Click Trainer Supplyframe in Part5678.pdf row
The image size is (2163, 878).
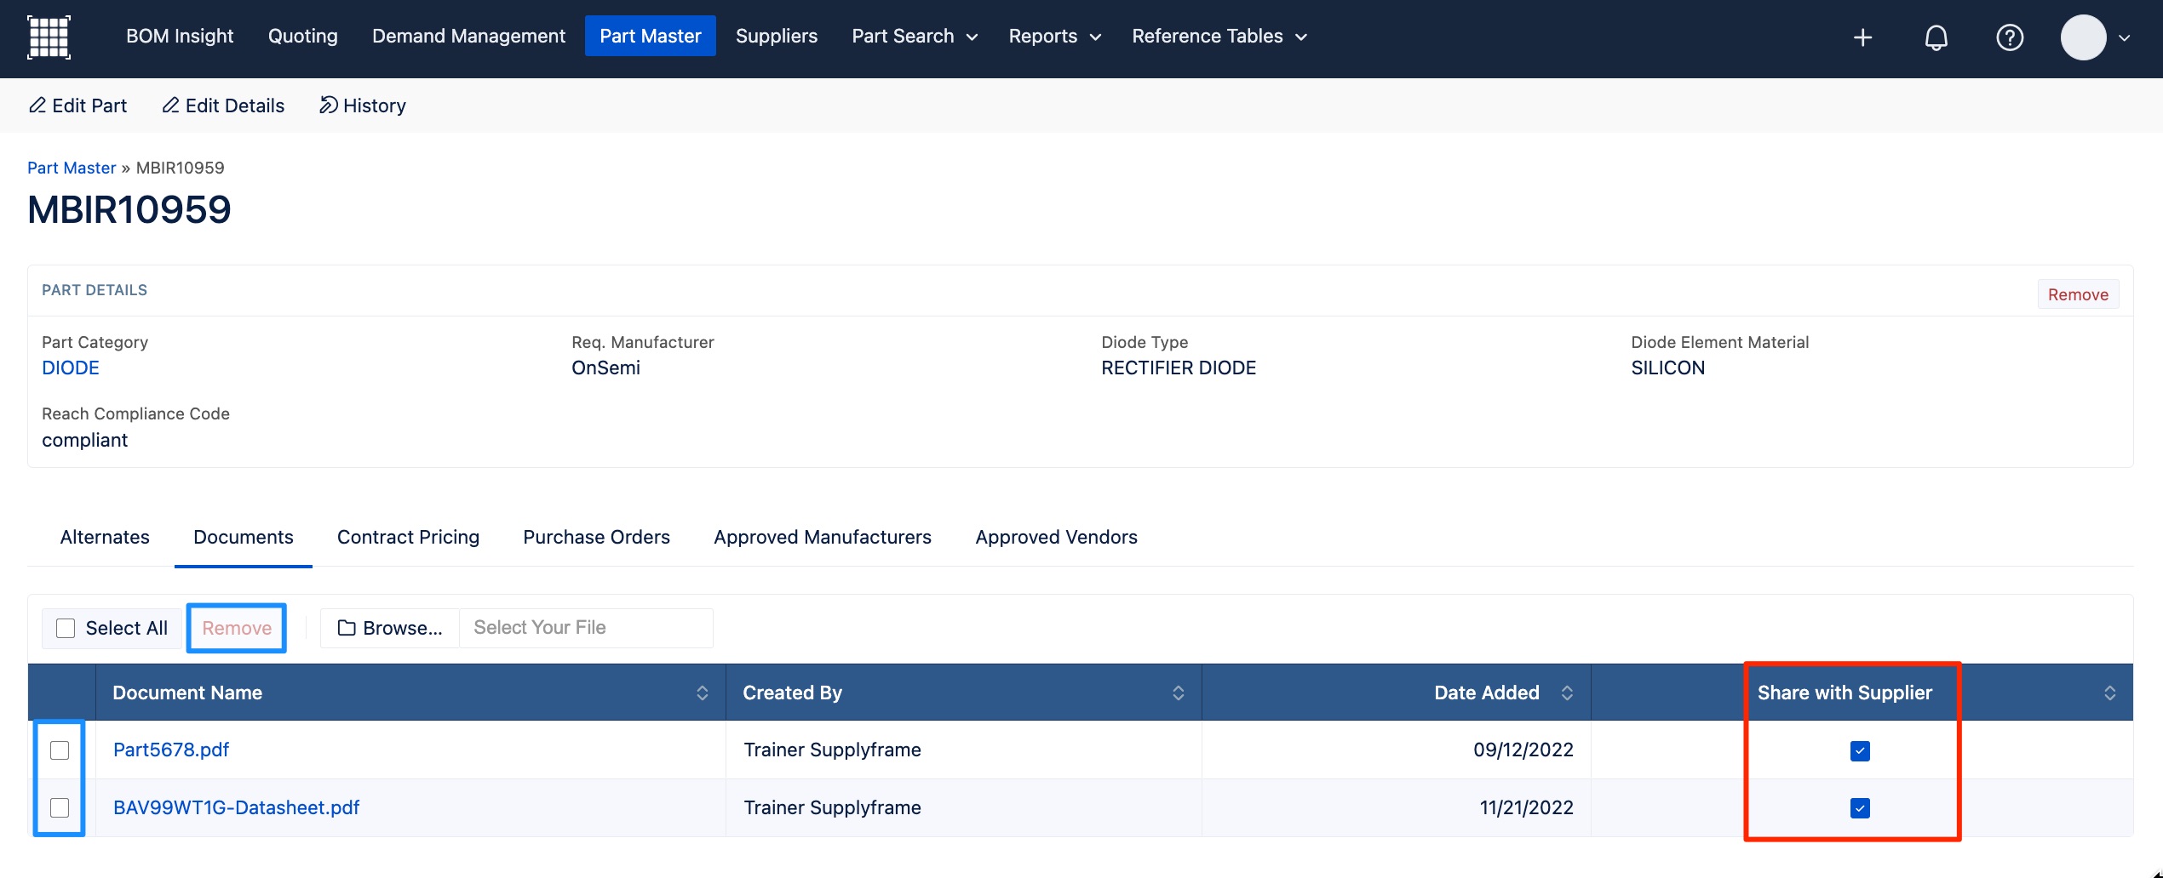point(832,750)
